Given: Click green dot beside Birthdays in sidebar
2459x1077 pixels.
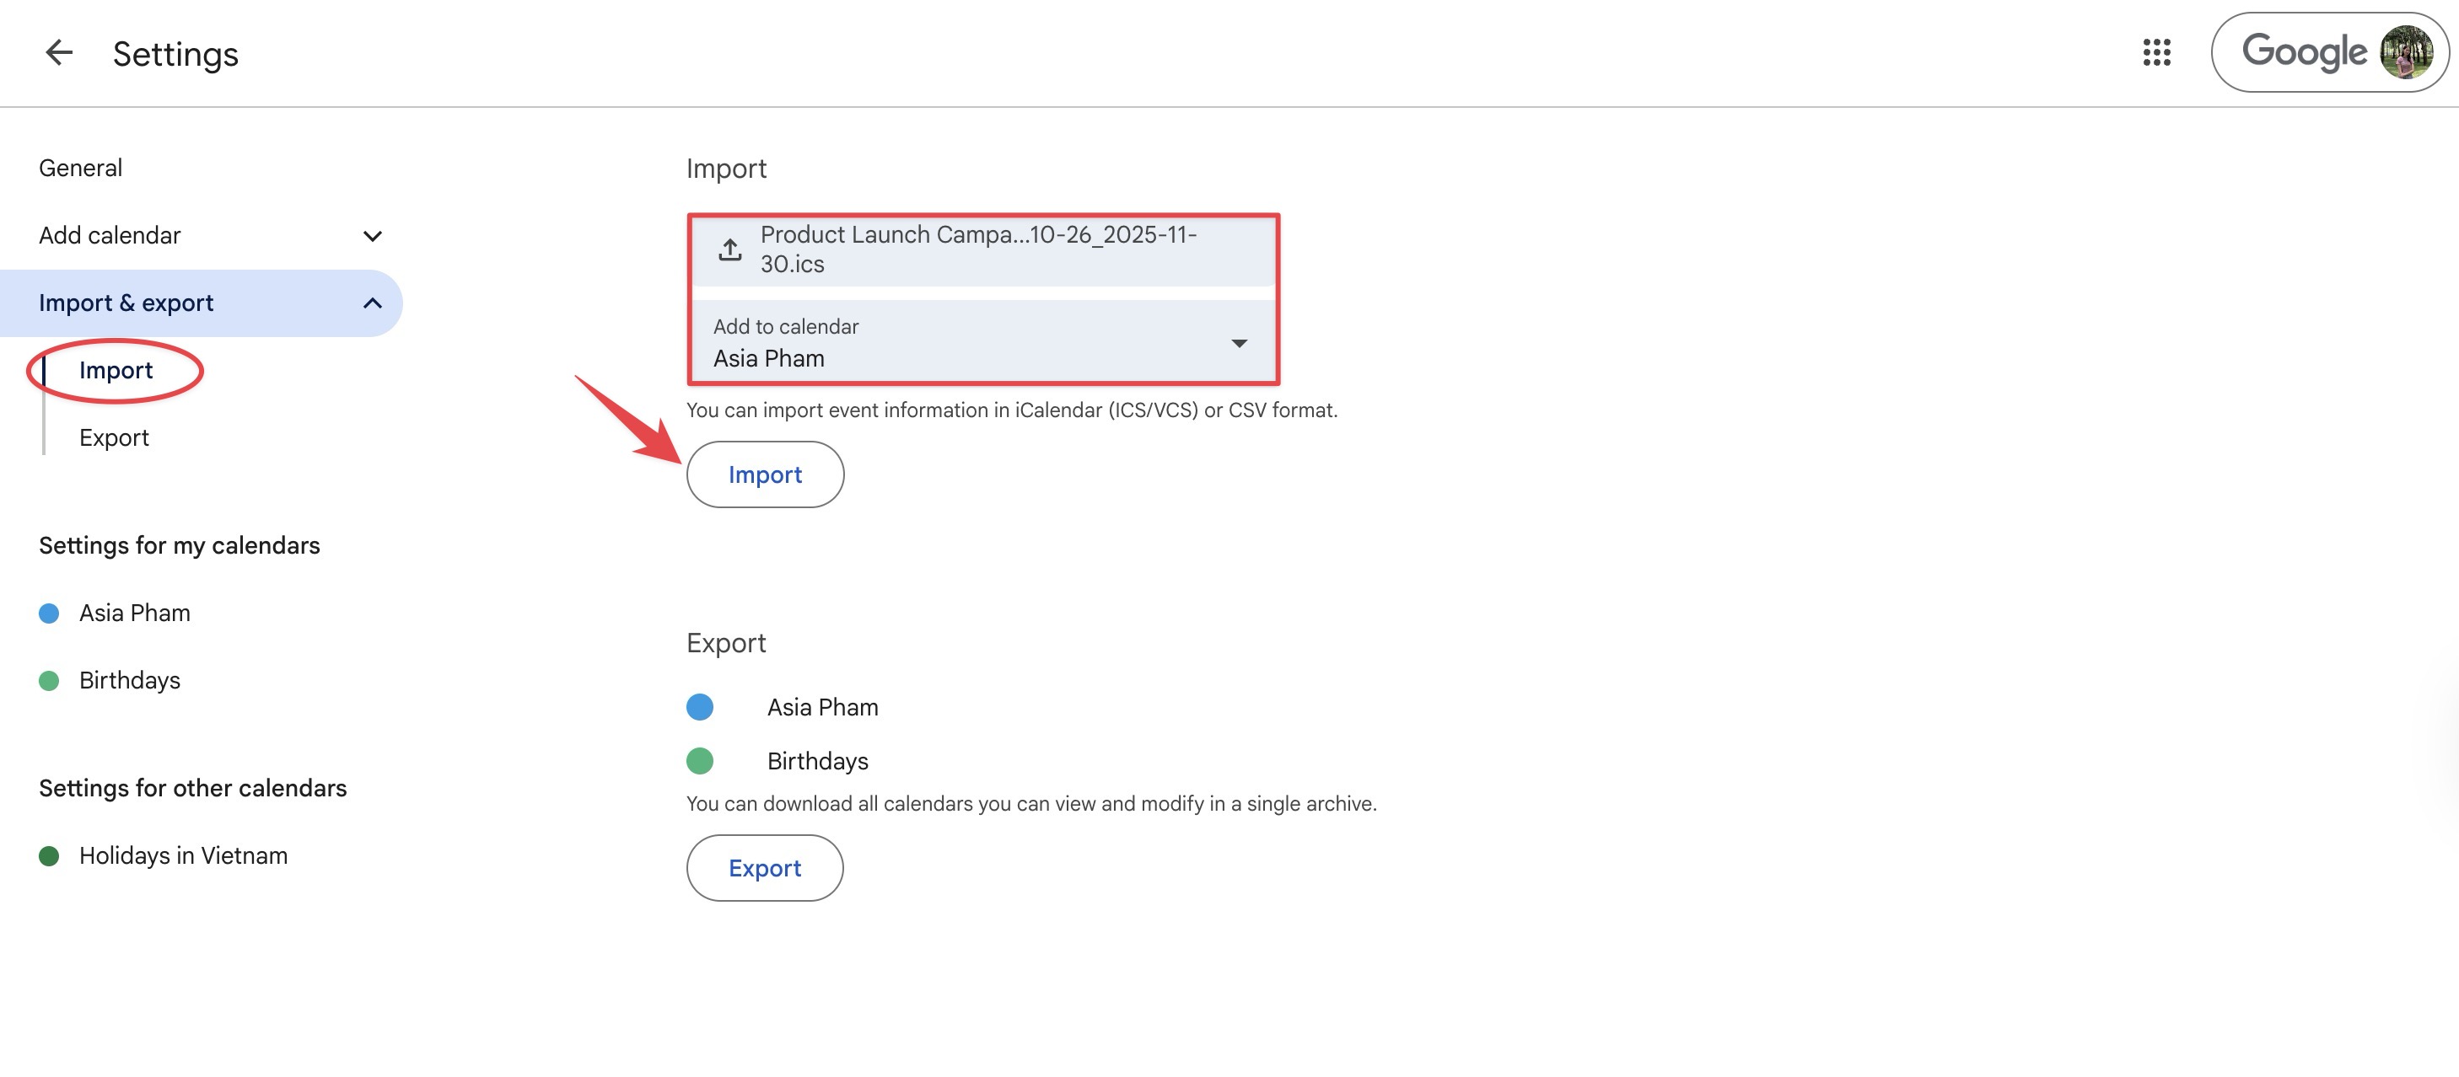Looking at the screenshot, I should (49, 680).
